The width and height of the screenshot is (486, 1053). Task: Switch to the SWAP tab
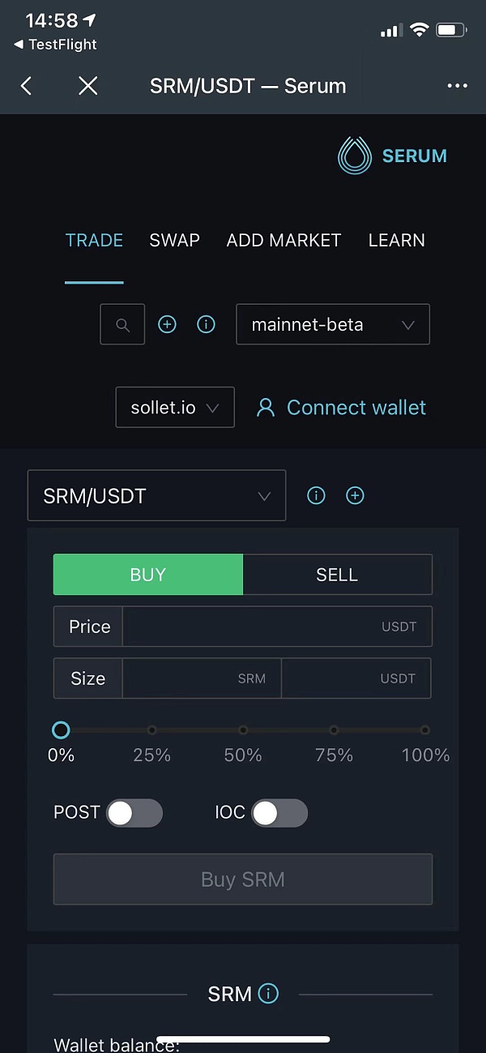pyautogui.click(x=175, y=240)
